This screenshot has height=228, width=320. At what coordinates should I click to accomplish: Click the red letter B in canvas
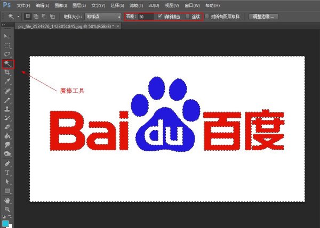[x=67, y=131]
